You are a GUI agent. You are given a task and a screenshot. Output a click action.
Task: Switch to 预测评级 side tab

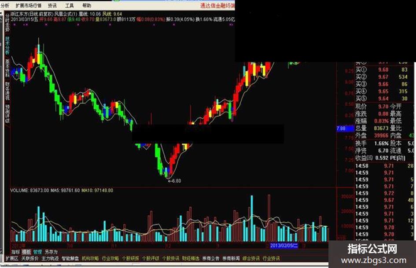coord(7,114)
